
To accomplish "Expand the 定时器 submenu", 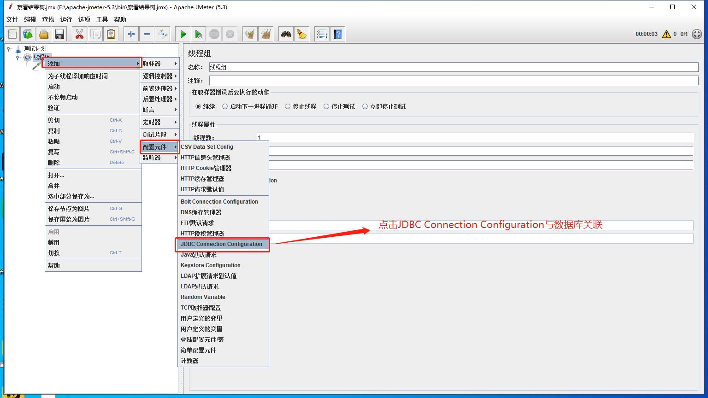I will 159,122.
